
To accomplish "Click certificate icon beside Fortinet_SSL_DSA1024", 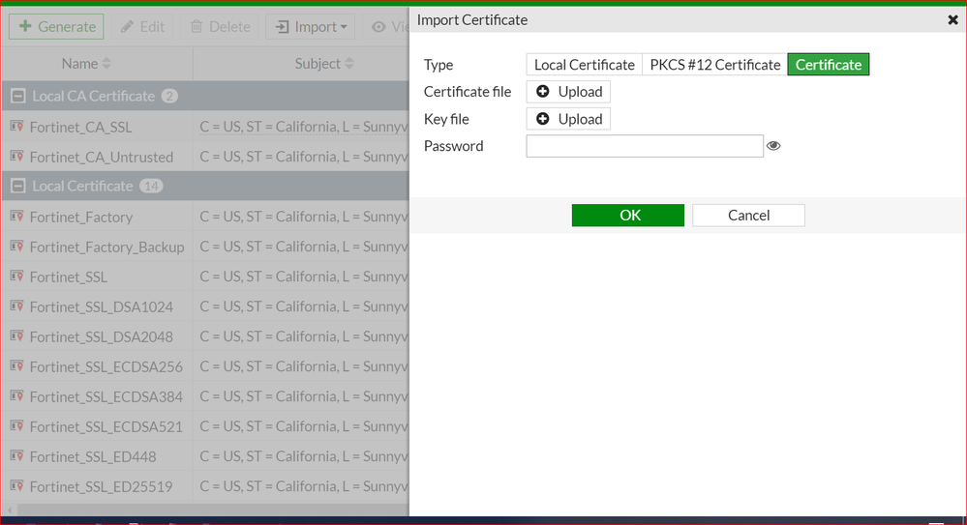I will (16, 306).
